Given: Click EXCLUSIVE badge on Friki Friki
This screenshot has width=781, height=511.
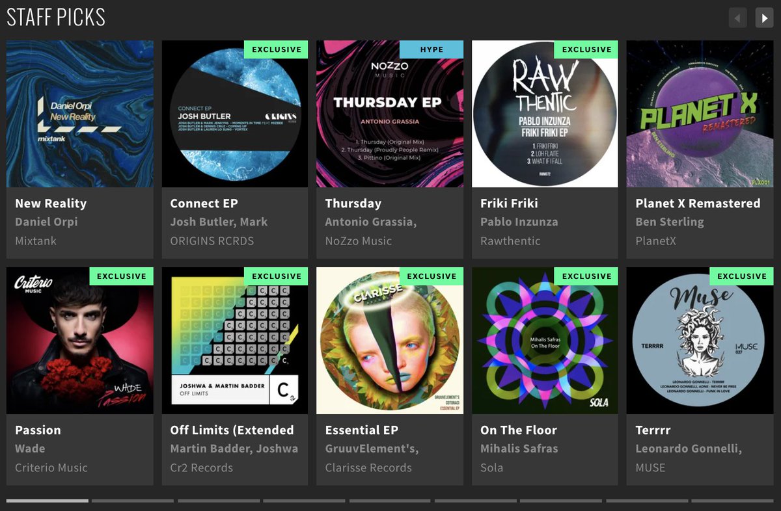Looking at the screenshot, I should [586, 49].
